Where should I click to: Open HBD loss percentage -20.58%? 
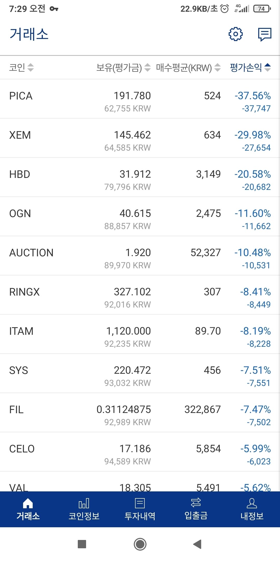click(x=253, y=174)
